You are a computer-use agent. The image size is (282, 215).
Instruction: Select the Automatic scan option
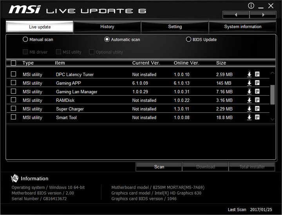[107, 39]
